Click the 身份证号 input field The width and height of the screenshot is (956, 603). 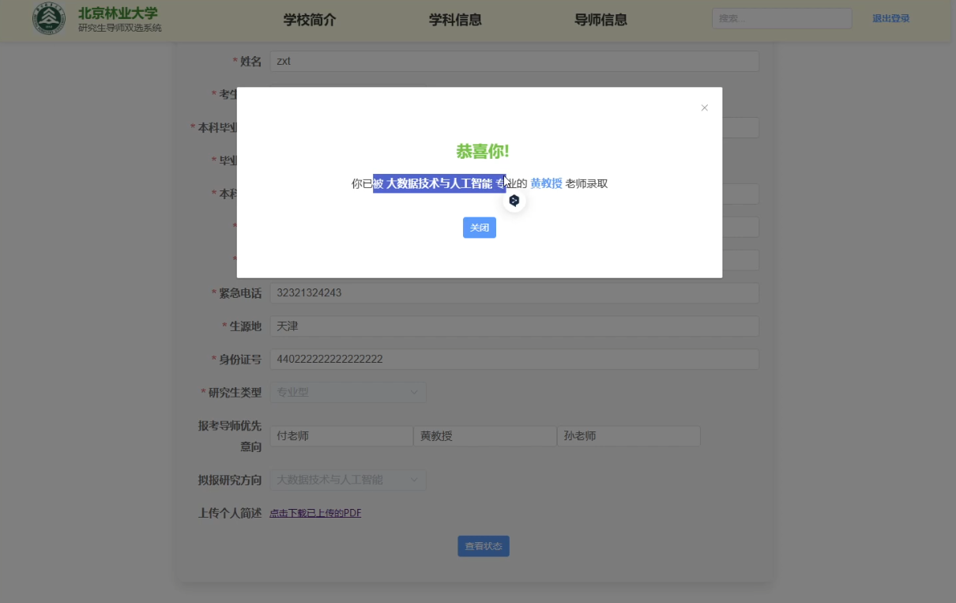coord(514,359)
